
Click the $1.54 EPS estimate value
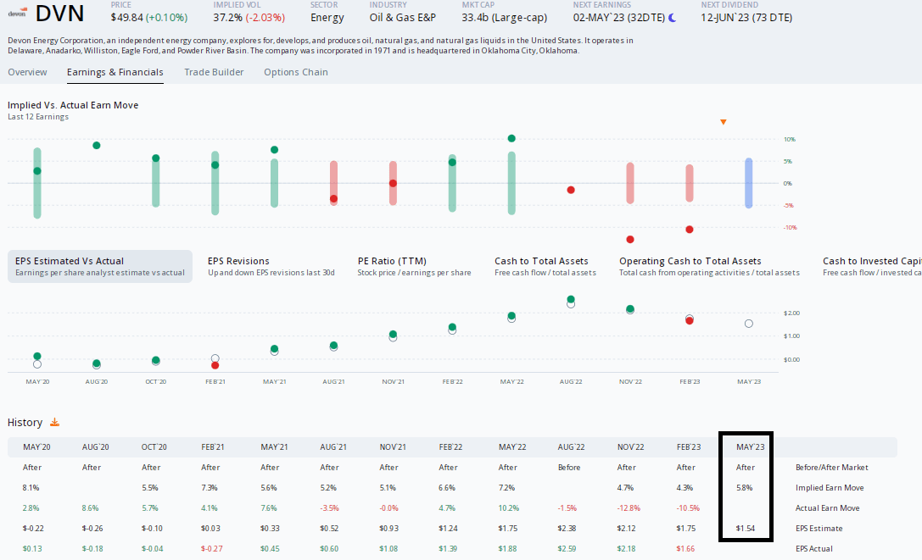tap(745, 529)
